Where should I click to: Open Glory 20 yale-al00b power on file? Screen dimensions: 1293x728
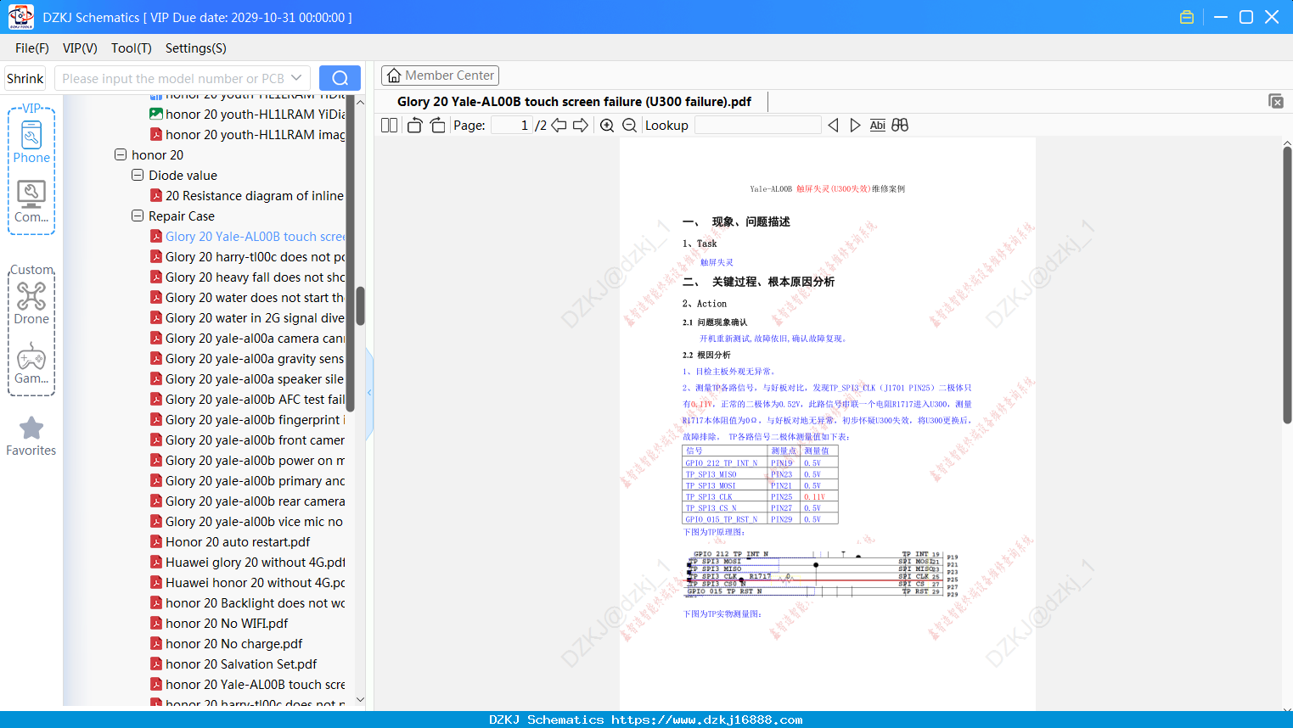click(247, 461)
